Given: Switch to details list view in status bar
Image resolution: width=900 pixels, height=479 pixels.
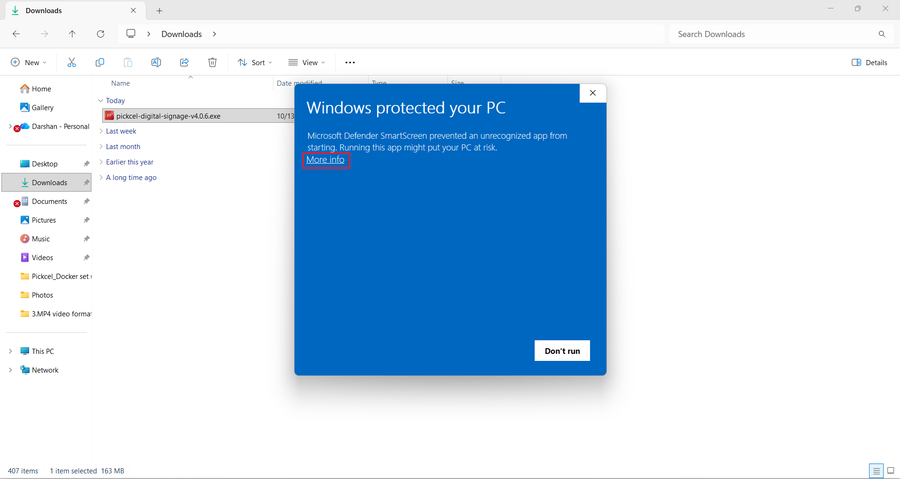Looking at the screenshot, I should [876, 471].
